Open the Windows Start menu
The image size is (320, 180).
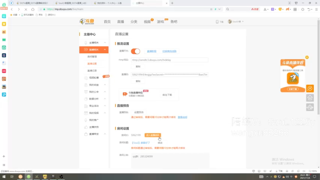[x=4, y=176]
